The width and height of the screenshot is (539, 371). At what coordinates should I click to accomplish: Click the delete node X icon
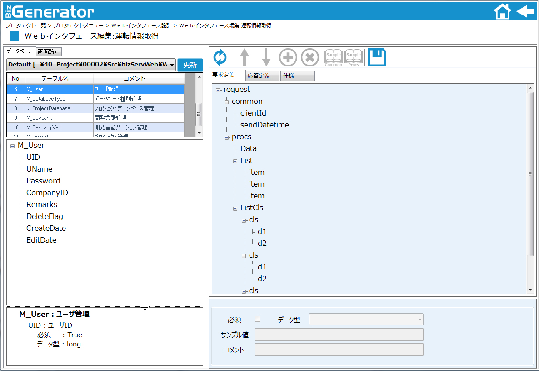[310, 57]
